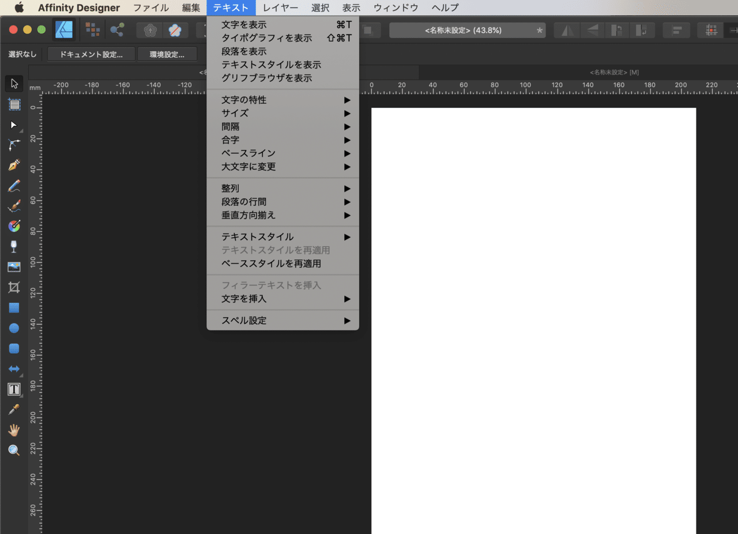Activate the Artboard tool
Image resolution: width=738 pixels, height=534 pixels.
pos(14,104)
